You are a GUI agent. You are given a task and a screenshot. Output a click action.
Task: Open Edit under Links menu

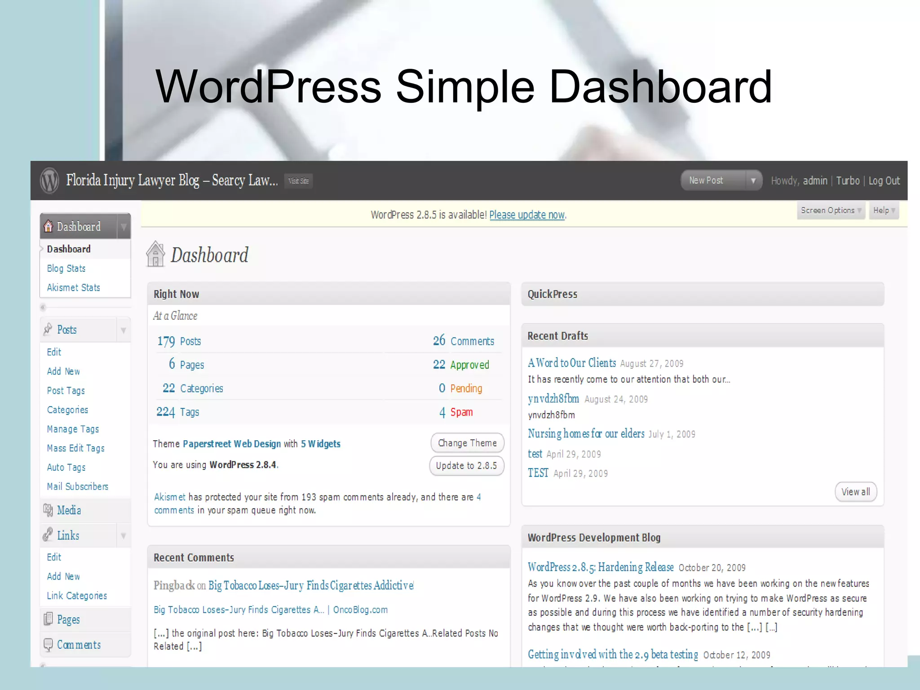(54, 557)
